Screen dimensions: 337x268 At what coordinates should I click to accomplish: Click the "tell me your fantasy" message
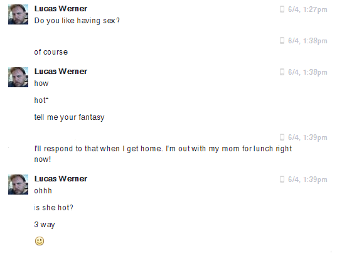point(69,117)
